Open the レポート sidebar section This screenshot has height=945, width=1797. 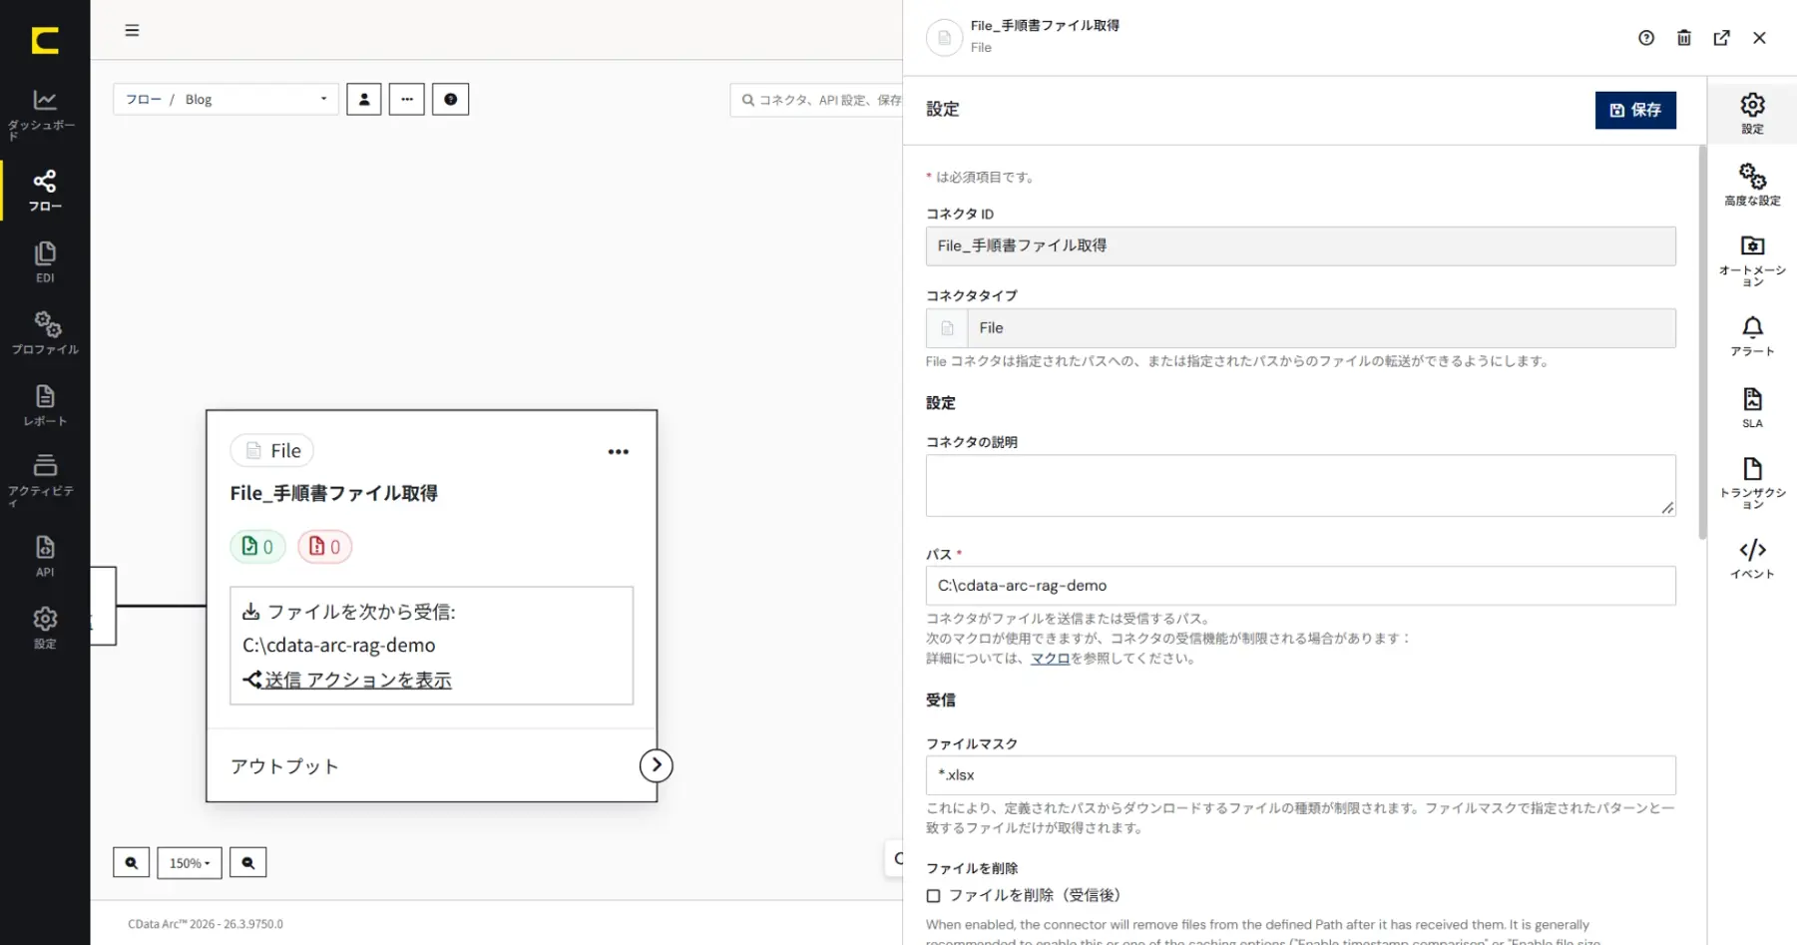(x=44, y=405)
